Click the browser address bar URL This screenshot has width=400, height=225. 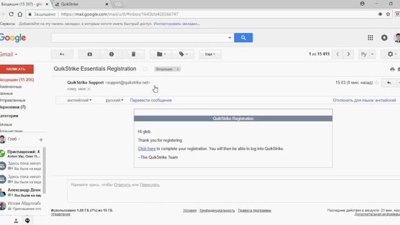(x=119, y=14)
